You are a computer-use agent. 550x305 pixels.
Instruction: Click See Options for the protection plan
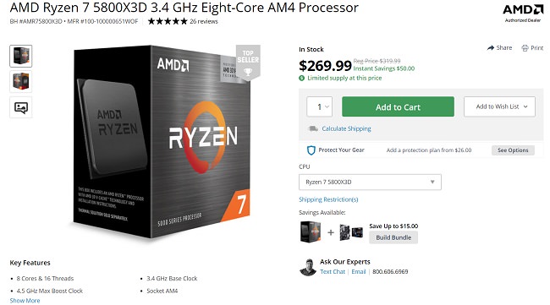tap(513, 150)
